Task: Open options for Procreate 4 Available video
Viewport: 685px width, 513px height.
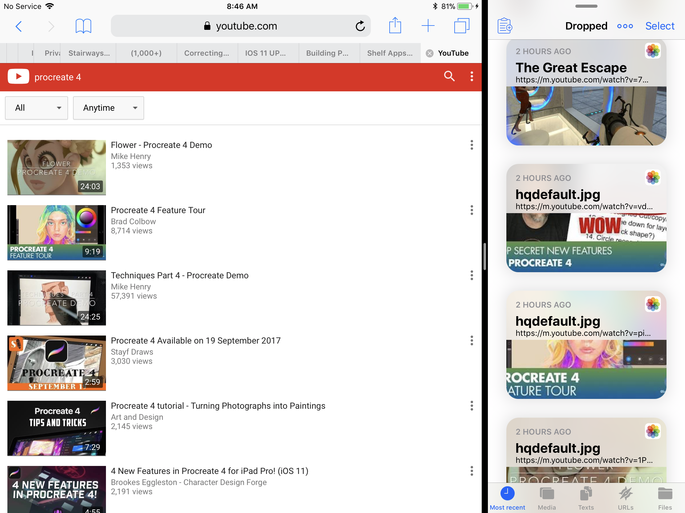Action: pyautogui.click(x=472, y=340)
